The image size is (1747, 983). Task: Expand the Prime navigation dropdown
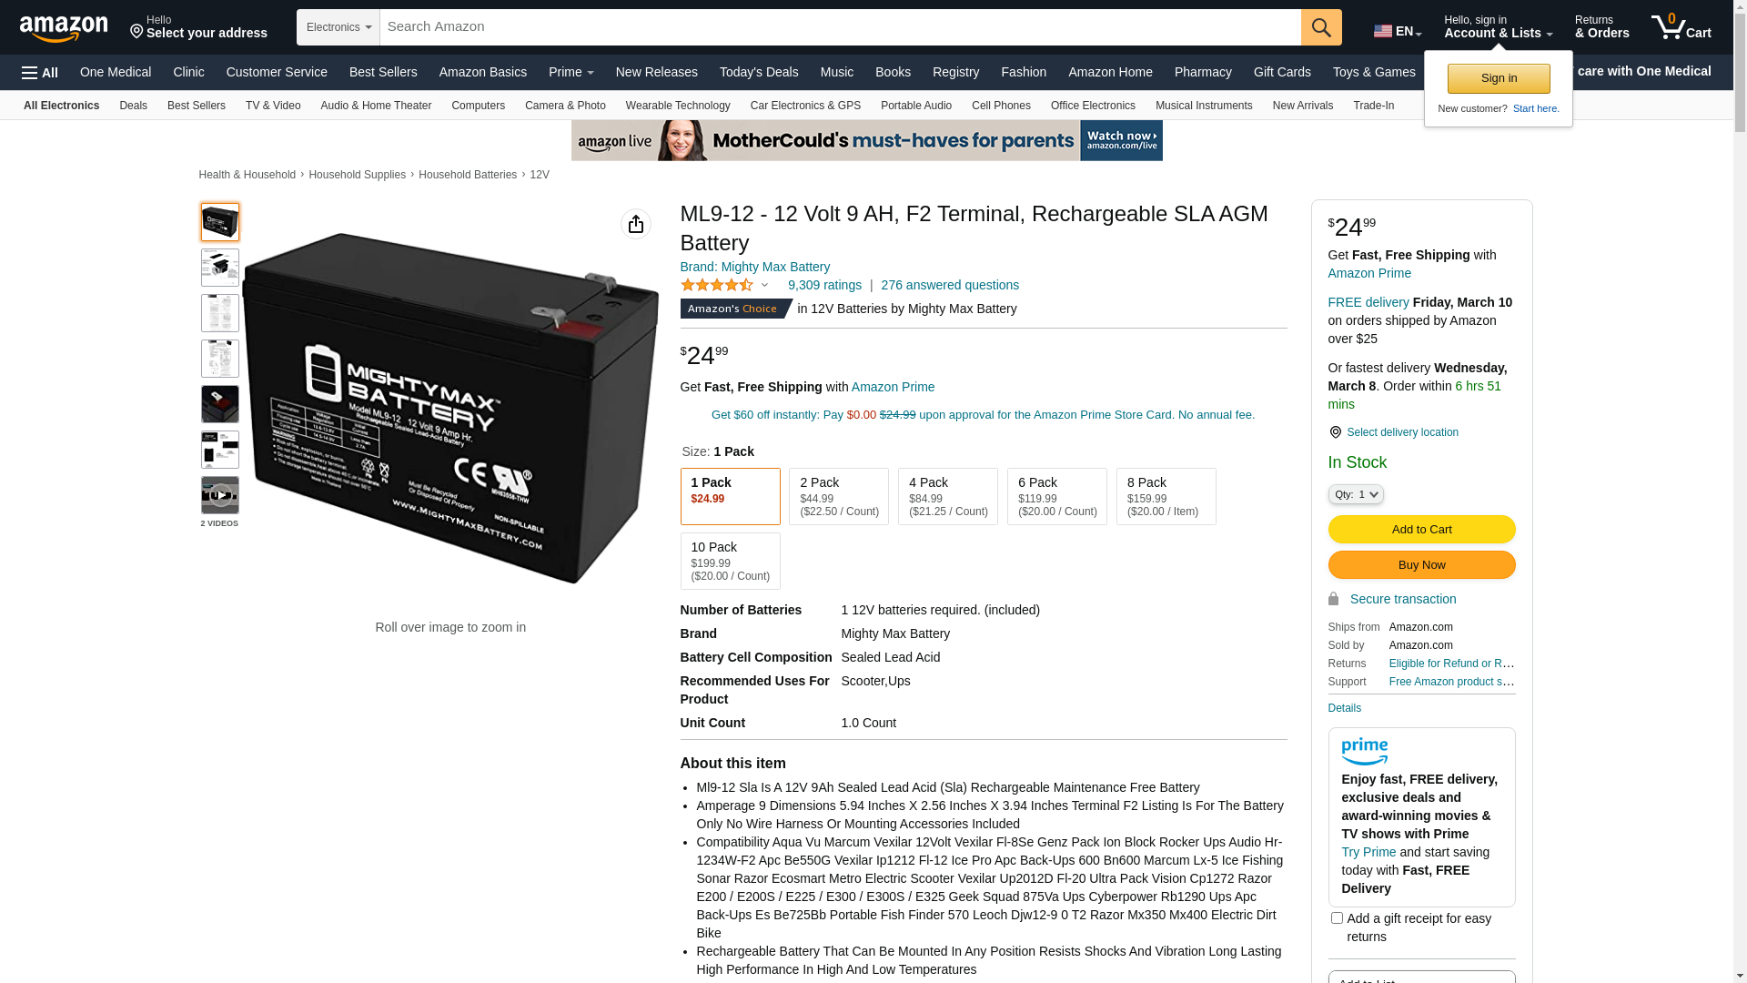pyautogui.click(x=571, y=72)
